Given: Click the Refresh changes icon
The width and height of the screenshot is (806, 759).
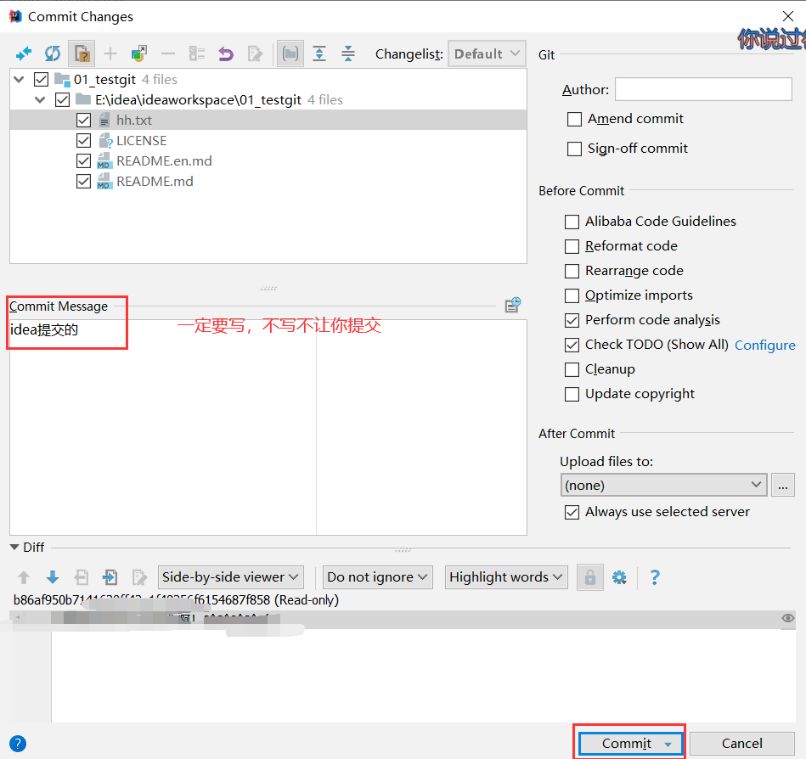Looking at the screenshot, I should (53, 53).
